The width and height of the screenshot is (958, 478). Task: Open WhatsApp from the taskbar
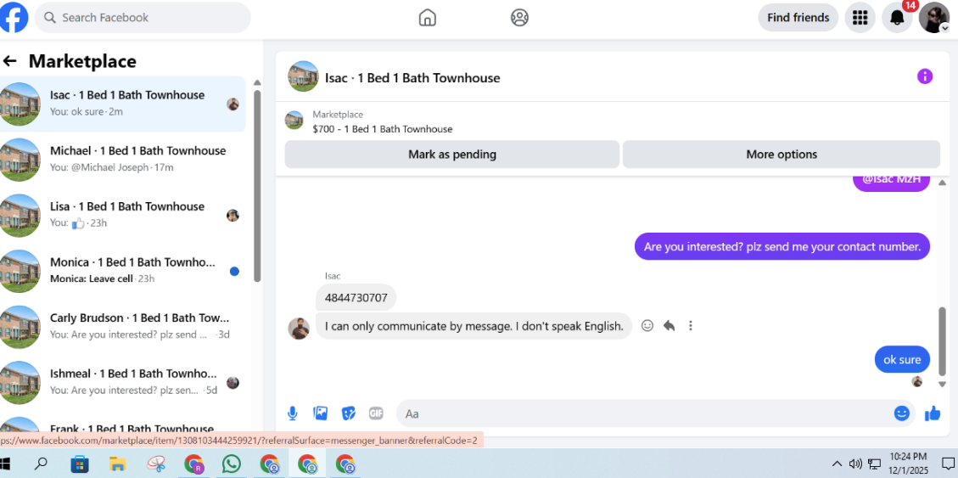232,464
